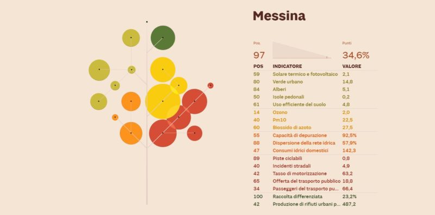The image size is (435, 215).
Task: Click the Messina city heading
Action: coord(279,16)
